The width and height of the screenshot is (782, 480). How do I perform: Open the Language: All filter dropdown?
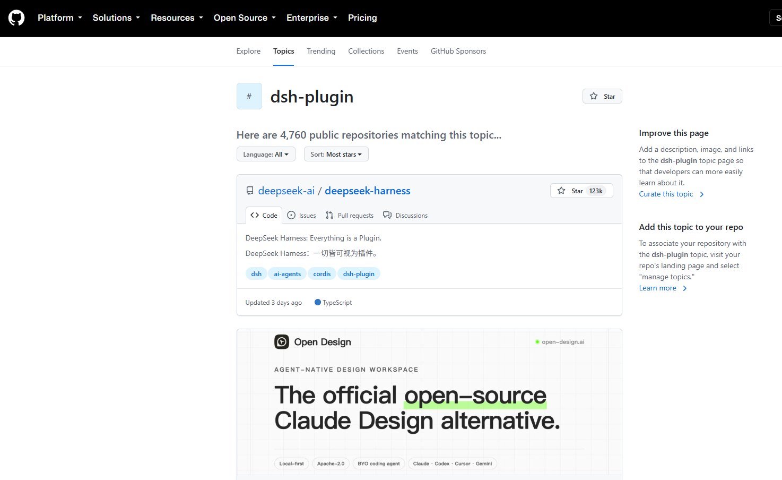click(266, 154)
